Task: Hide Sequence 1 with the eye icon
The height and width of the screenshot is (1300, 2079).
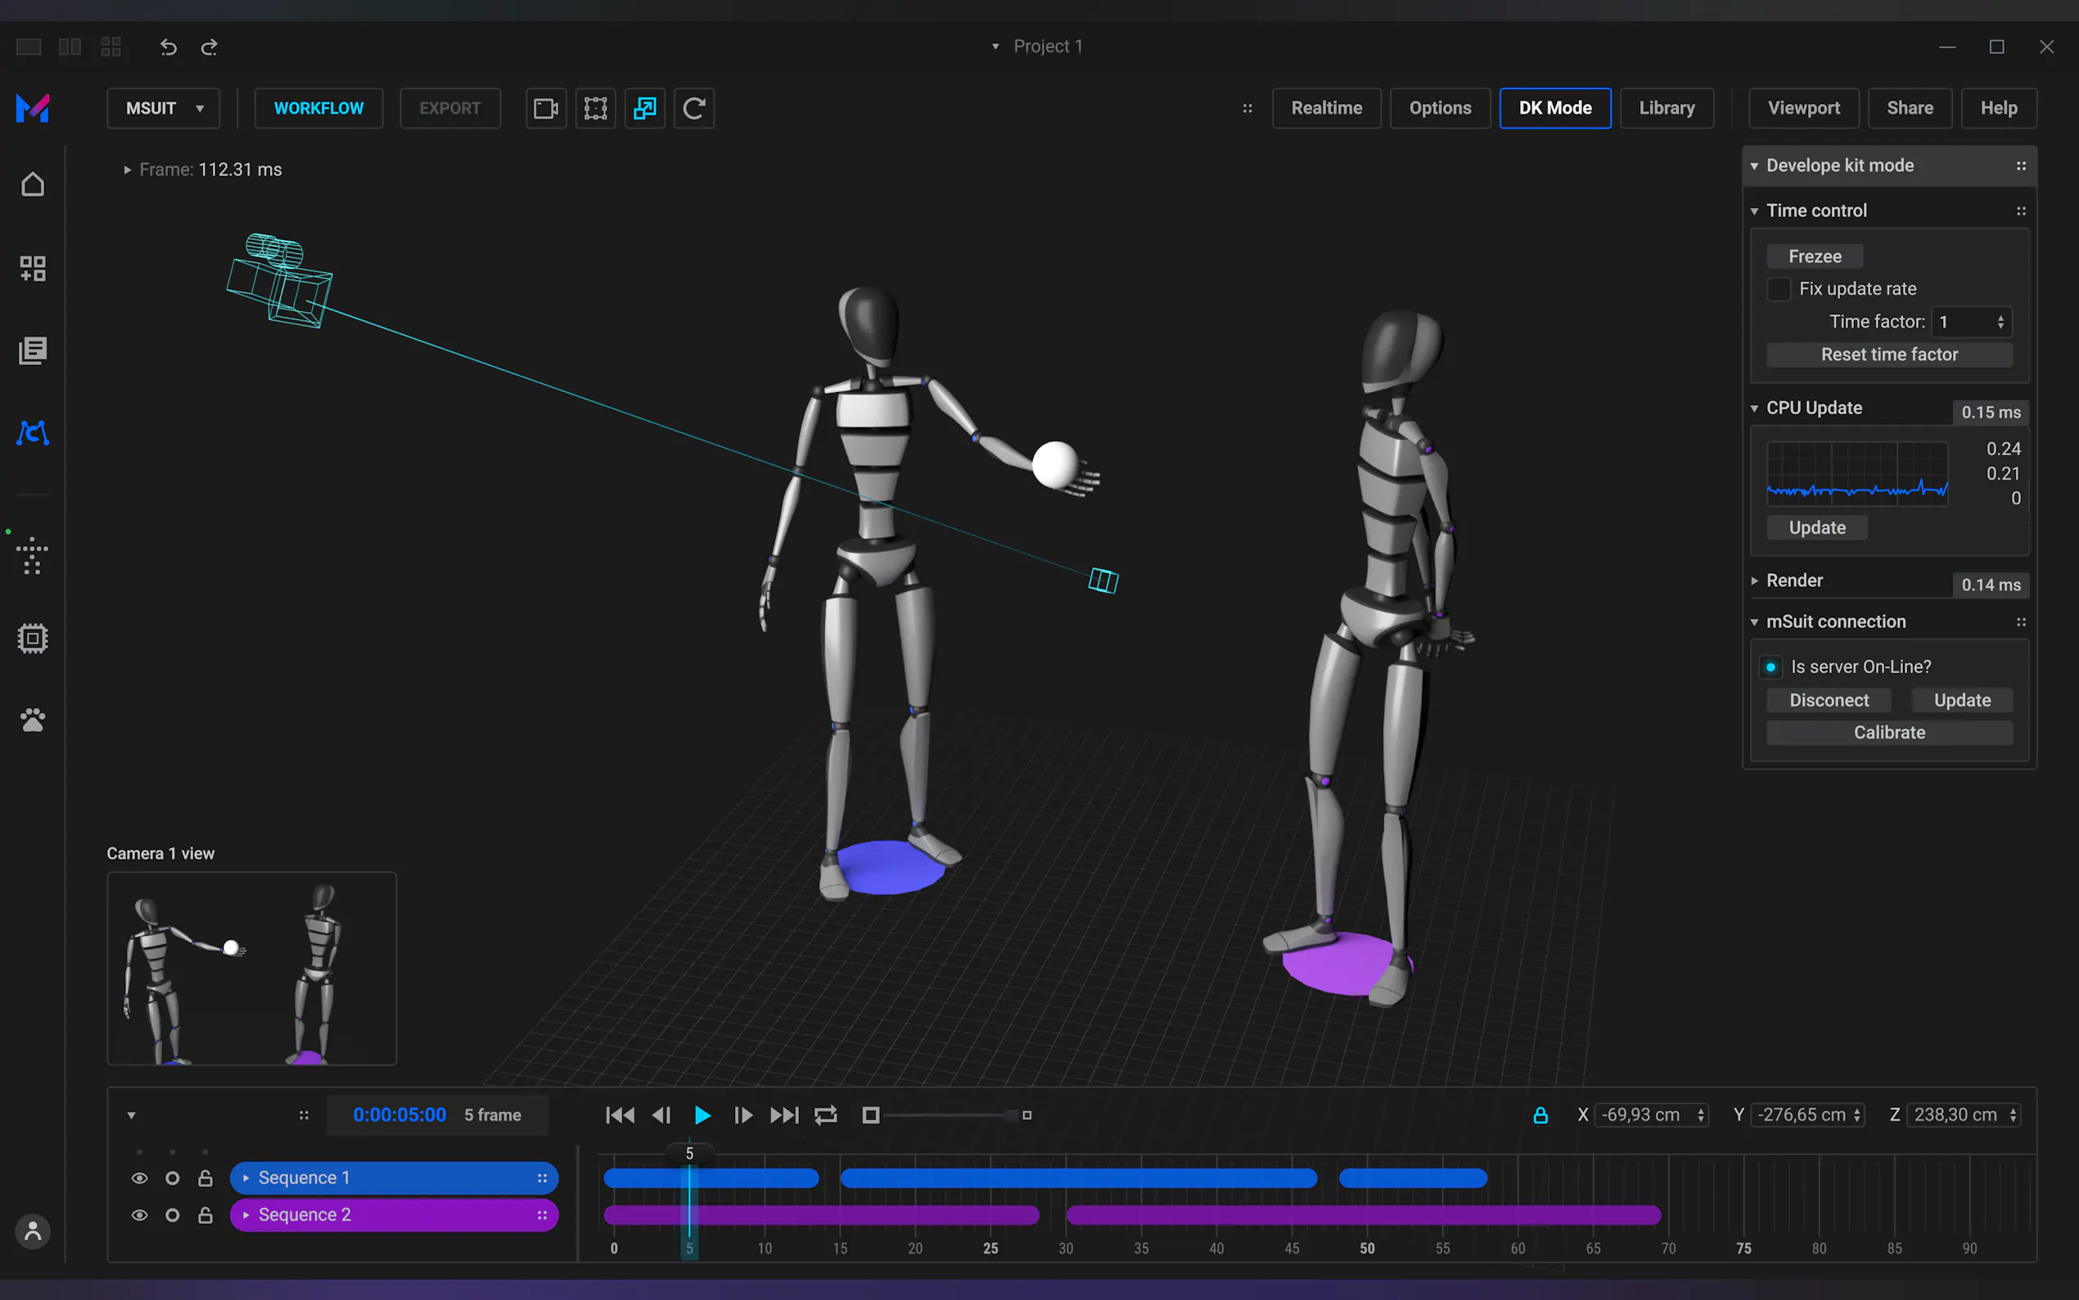Action: pos(139,1178)
